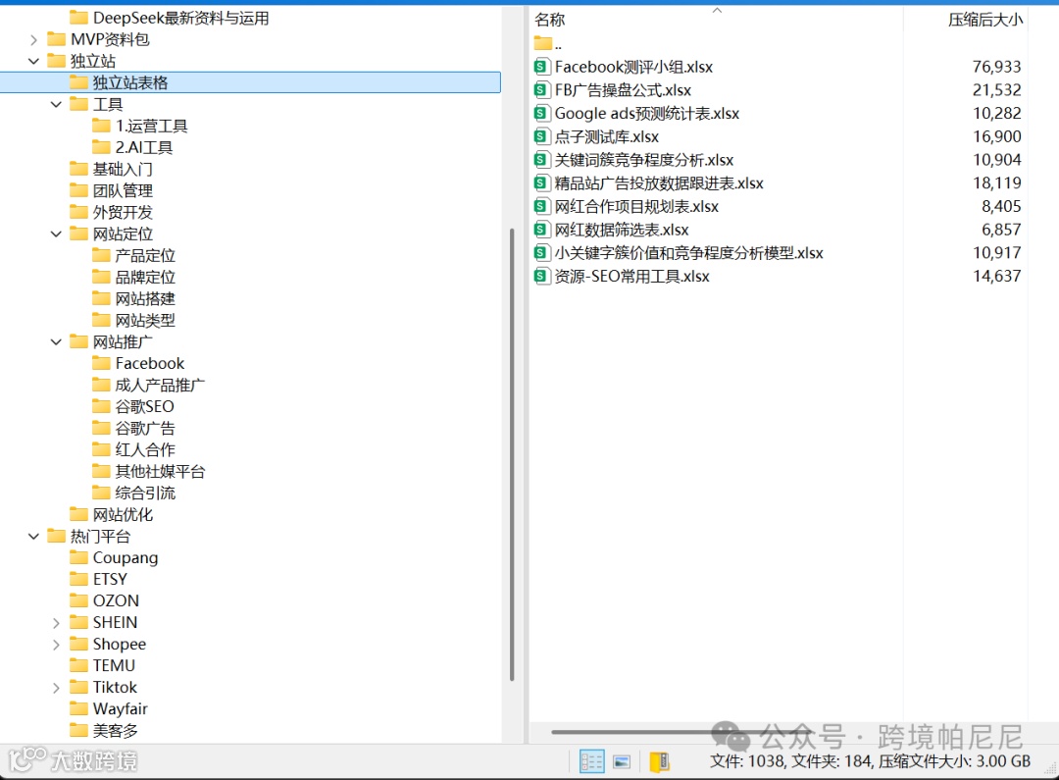Expand the Shopee tree node

56,645
